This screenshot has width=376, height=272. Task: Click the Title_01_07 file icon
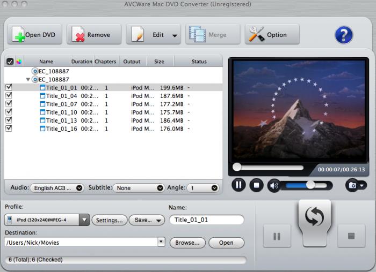click(42, 104)
